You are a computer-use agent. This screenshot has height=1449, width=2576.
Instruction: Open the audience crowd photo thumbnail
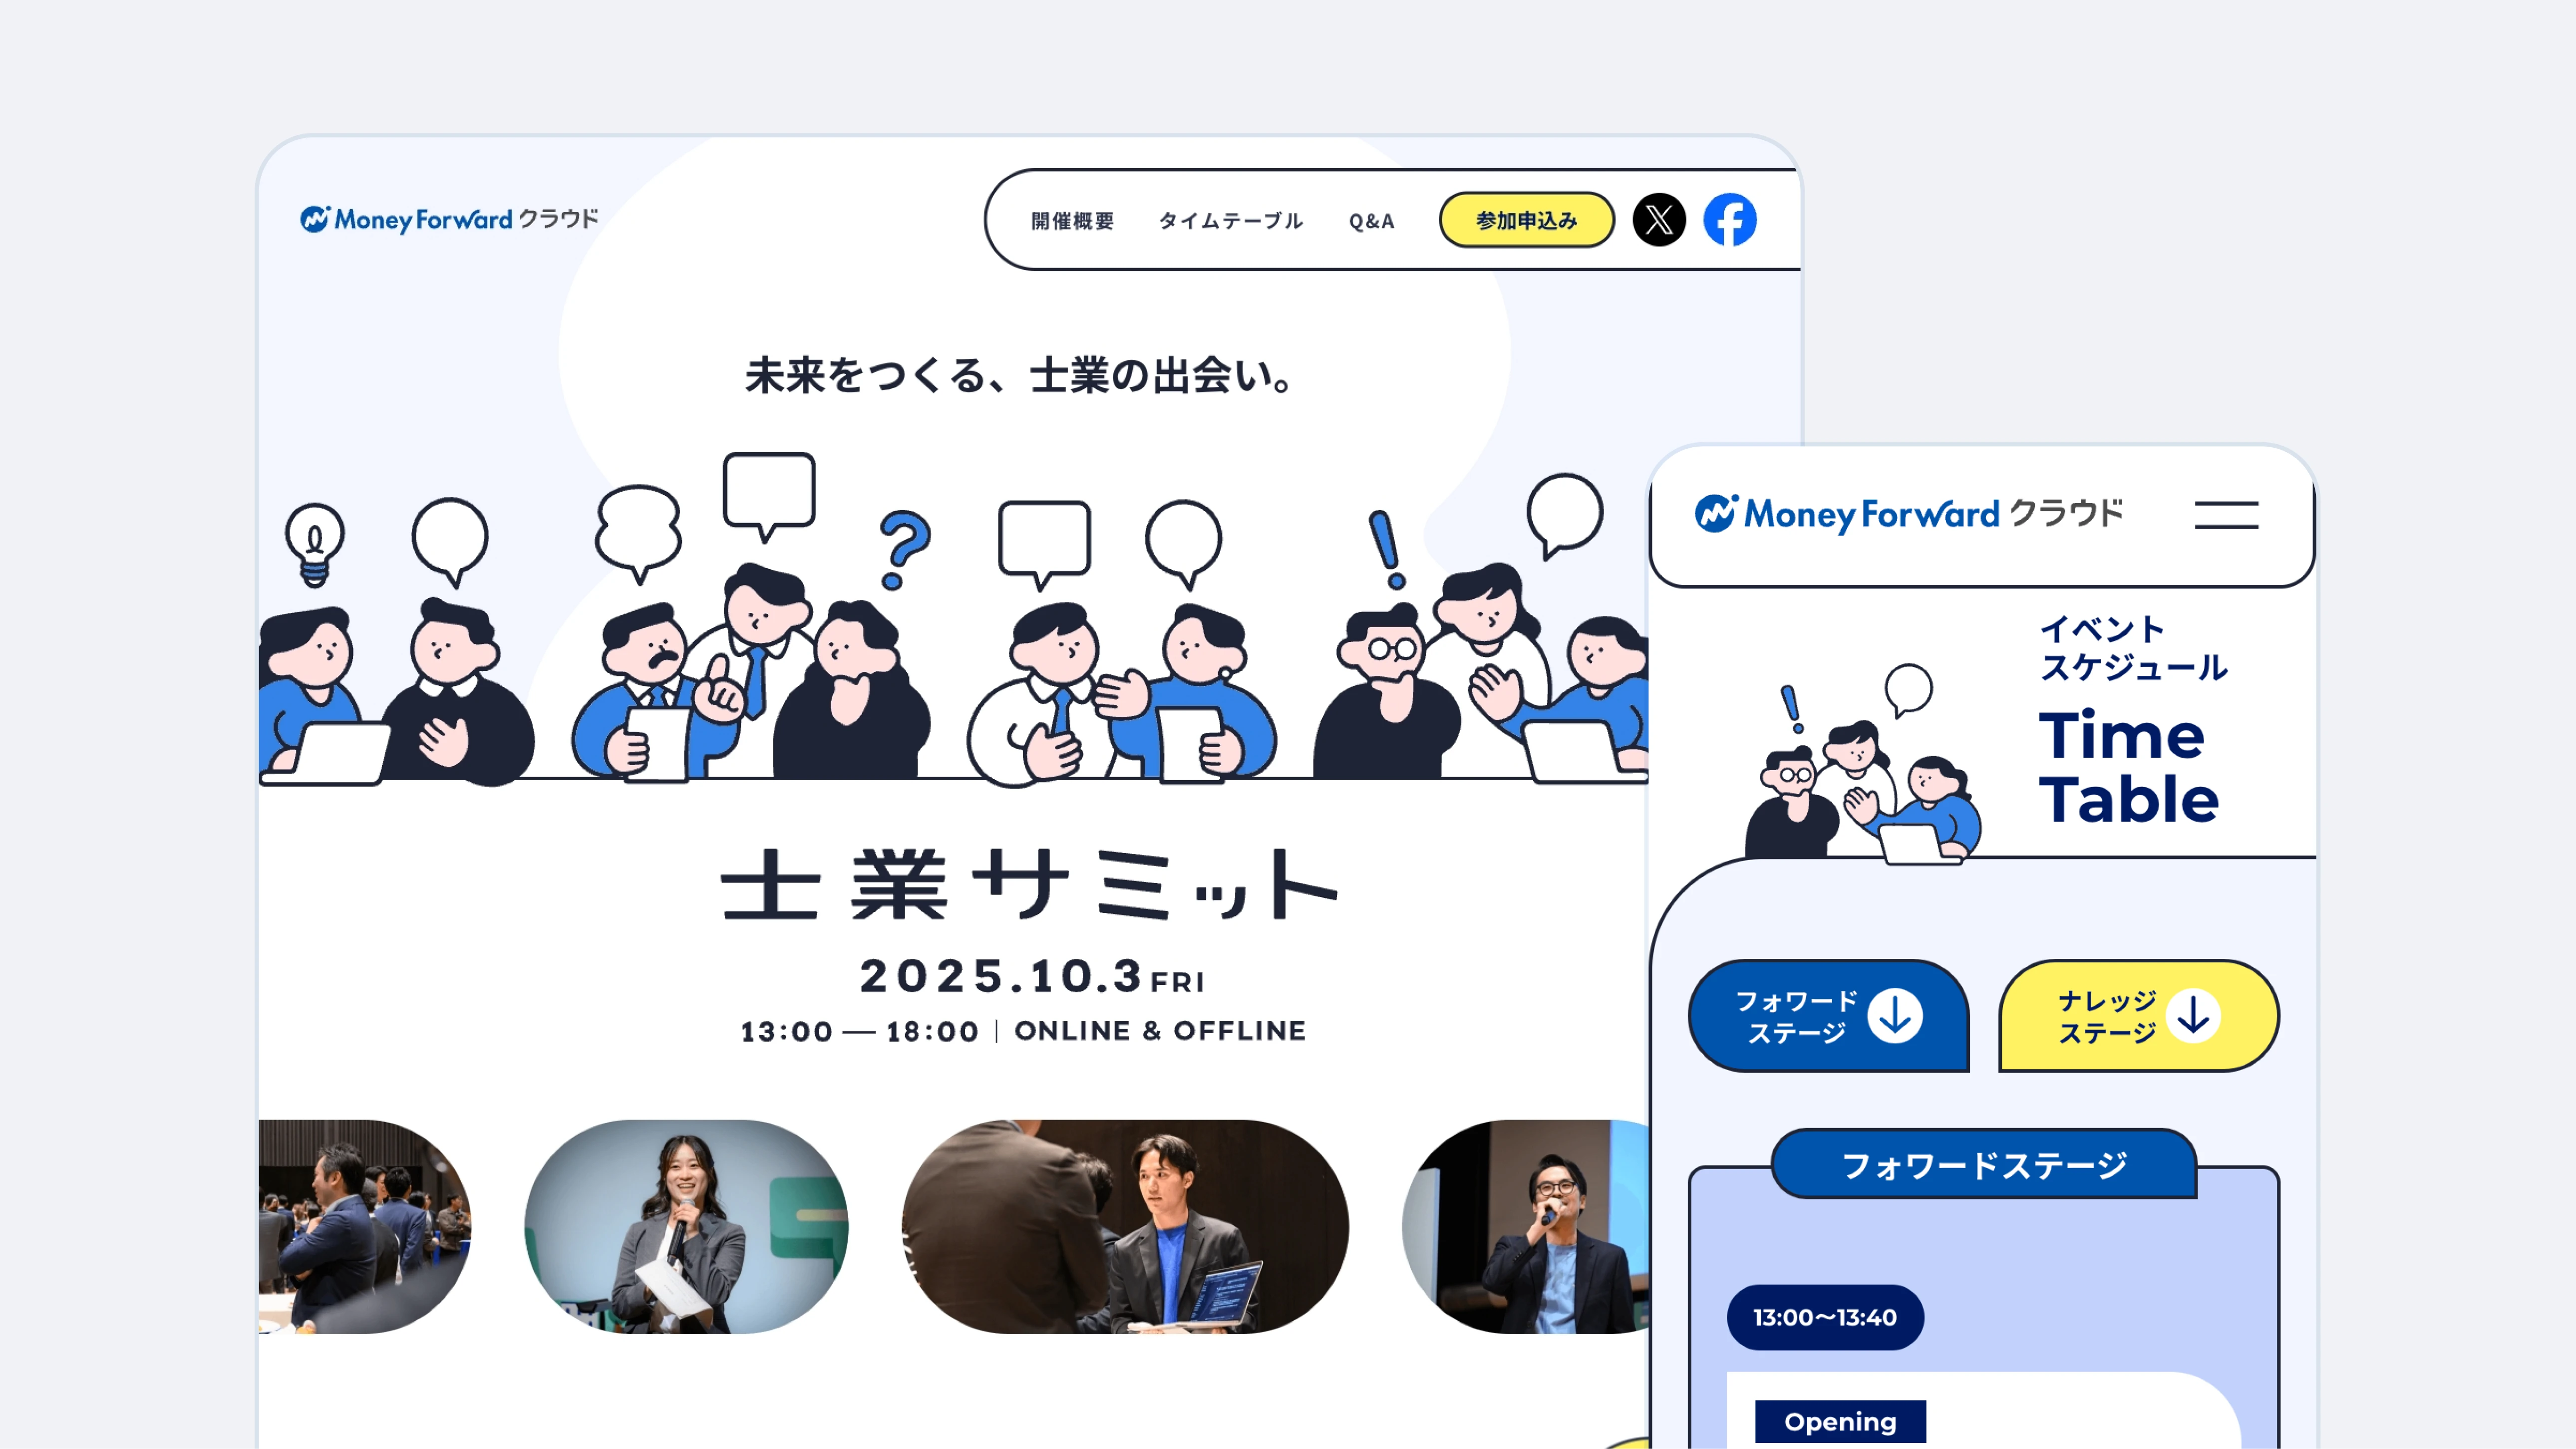(x=364, y=1226)
